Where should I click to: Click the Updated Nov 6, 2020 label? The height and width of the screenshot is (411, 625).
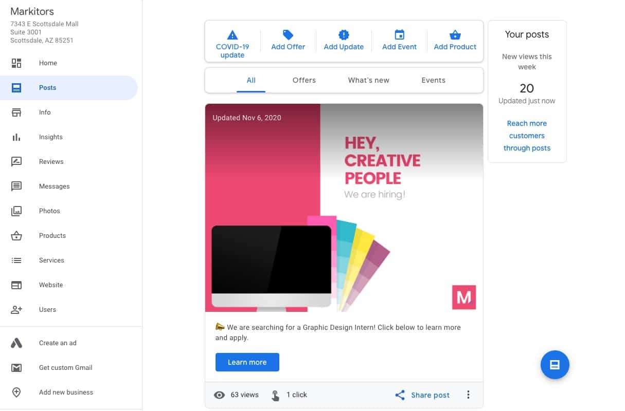pyautogui.click(x=247, y=118)
